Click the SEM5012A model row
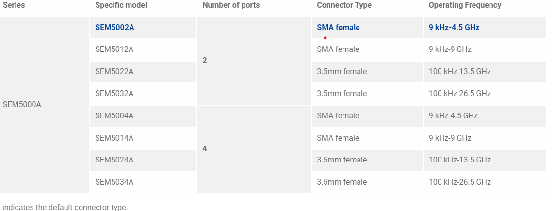 click(143, 49)
